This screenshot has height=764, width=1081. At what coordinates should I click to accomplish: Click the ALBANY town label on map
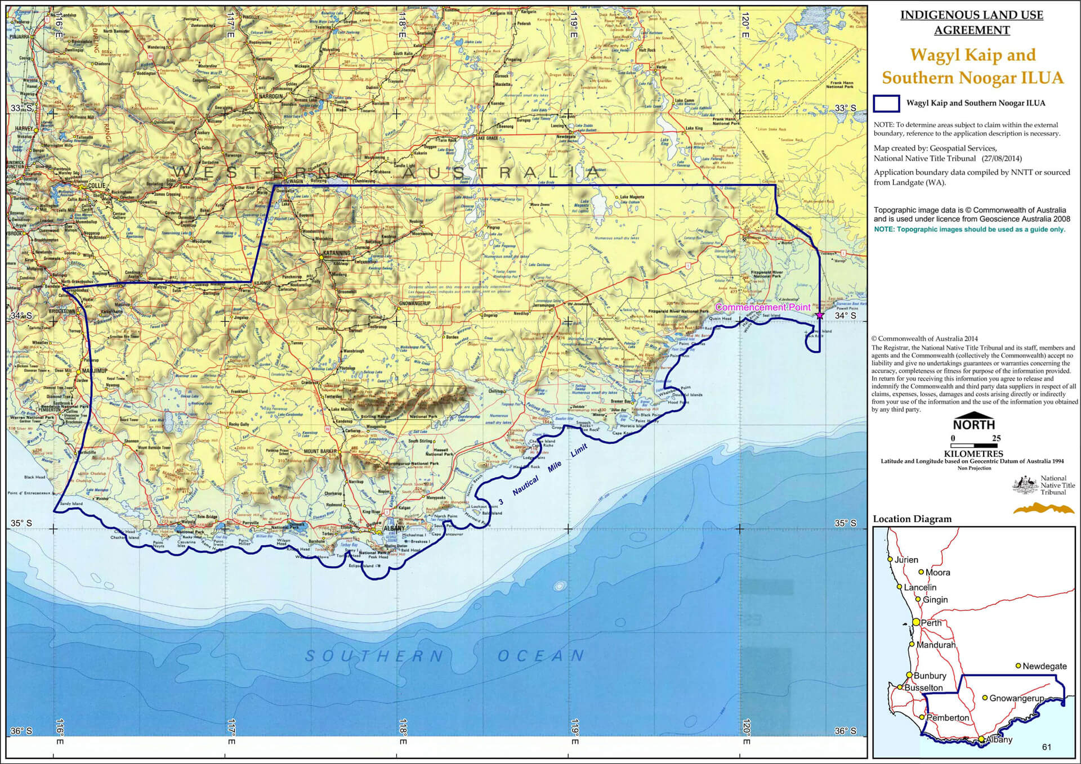(394, 528)
